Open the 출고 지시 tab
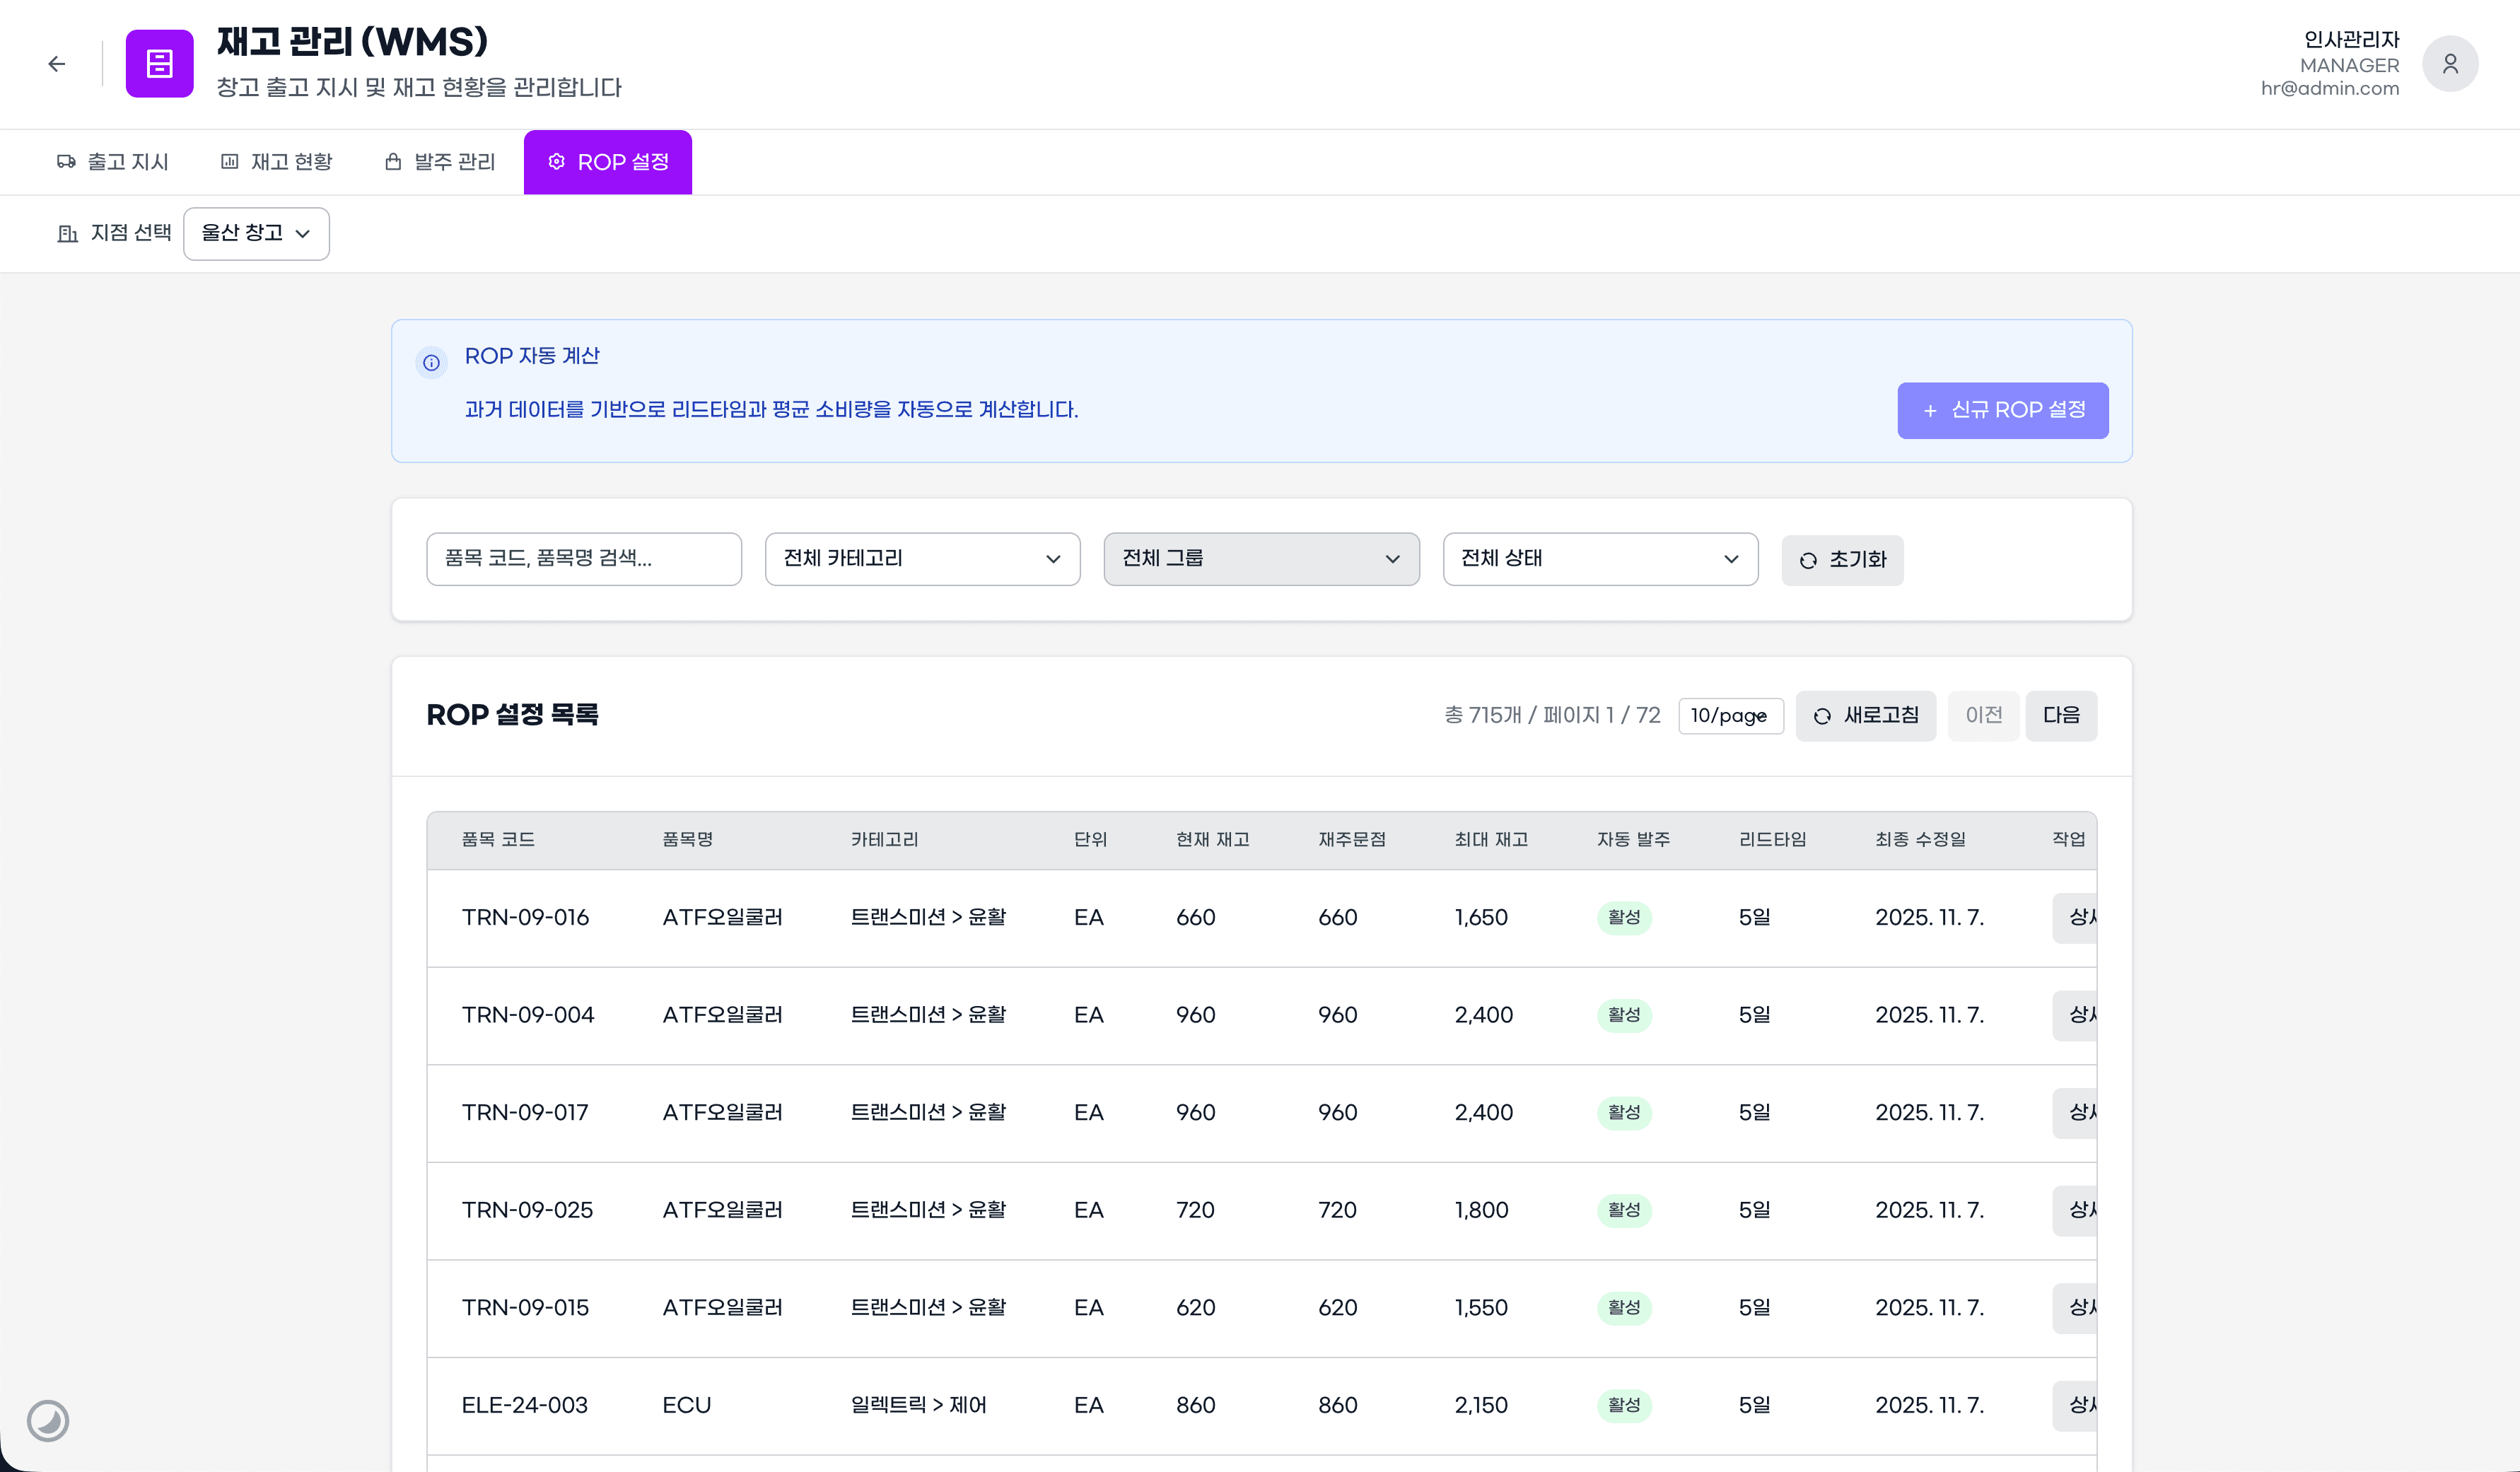The image size is (2520, 1472). point(113,162)
